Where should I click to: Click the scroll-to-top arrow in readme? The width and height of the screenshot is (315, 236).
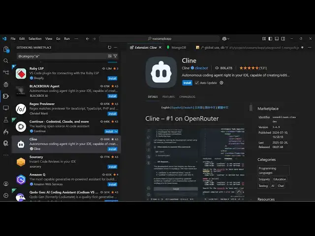[239, 192]
